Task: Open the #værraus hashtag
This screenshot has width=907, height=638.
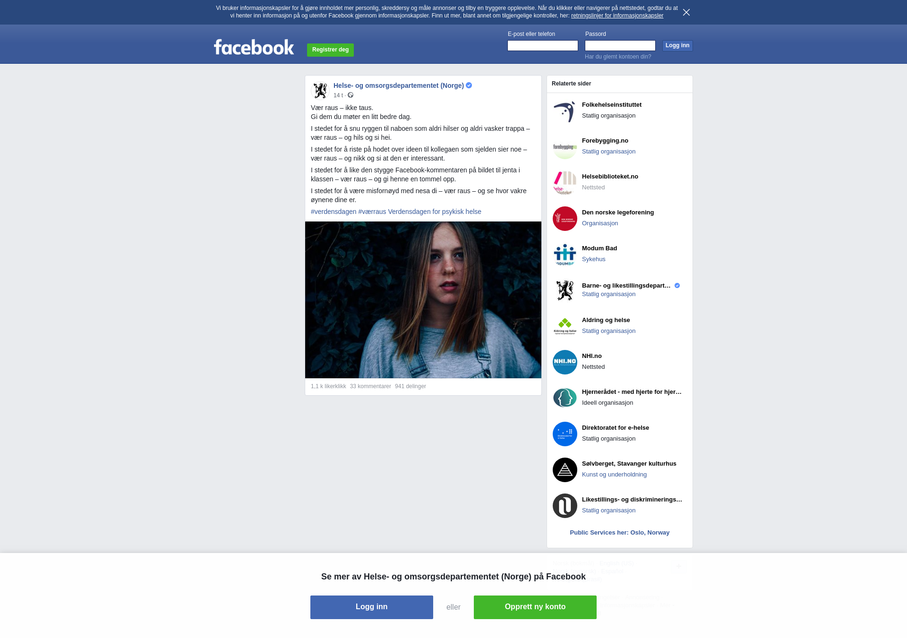Action: tap(372, 212)
